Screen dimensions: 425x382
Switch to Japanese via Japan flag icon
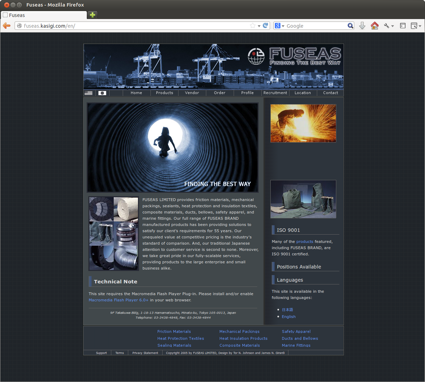pyautogui.click(x=102, y=93)
